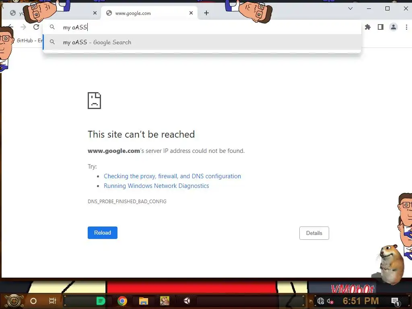The width and height of the screenshot is (412, 309).
Task: Switch to the www.google.com tab
Action: (148, 13)
